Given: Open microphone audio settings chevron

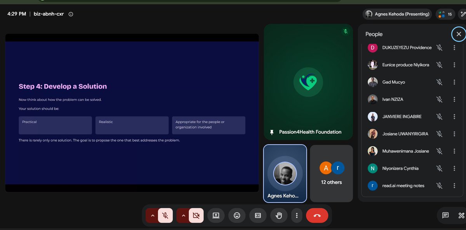Looking at the screenshot, I should coord(152,215).
